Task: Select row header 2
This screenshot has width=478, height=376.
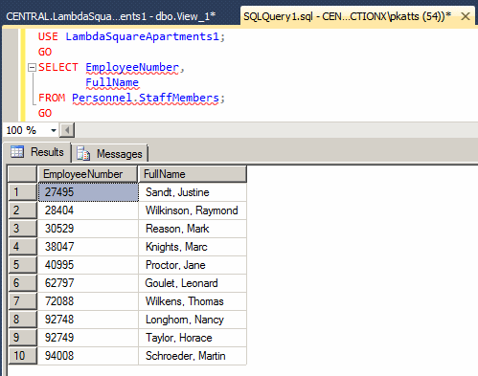Action: pos(22,210)
